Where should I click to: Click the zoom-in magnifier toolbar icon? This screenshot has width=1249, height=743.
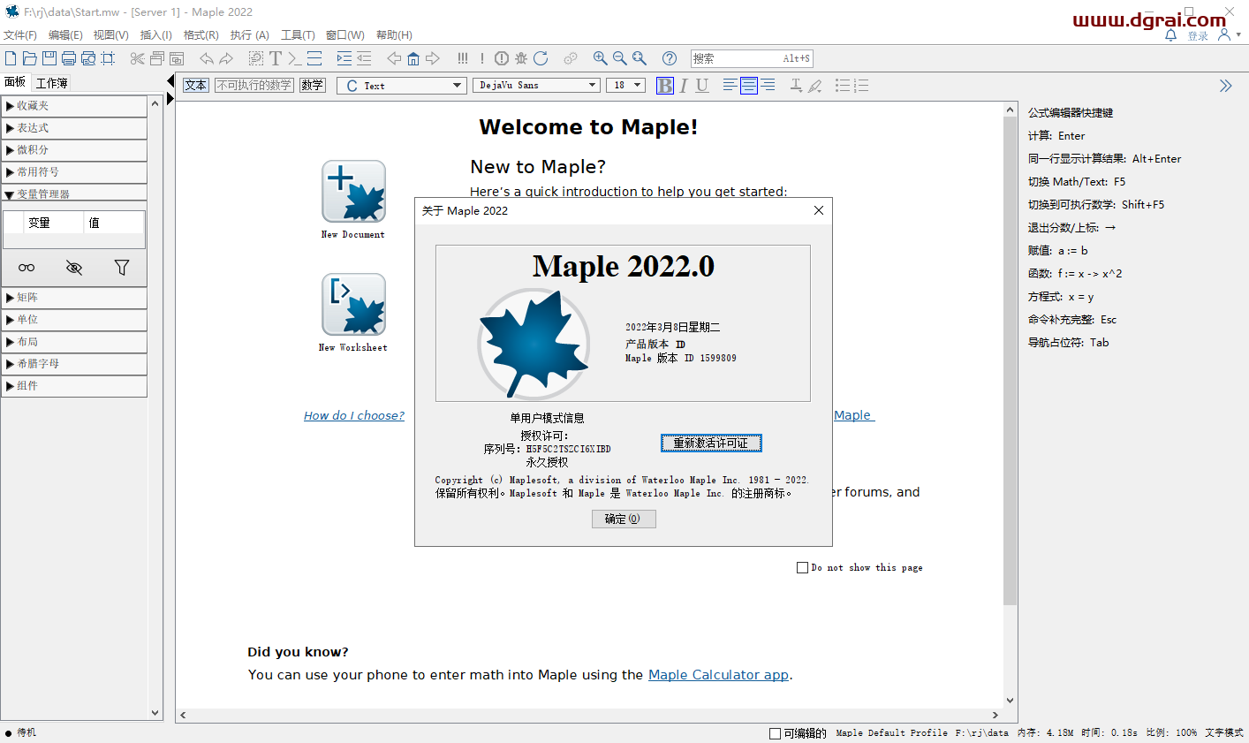click(x=601, y=58)
